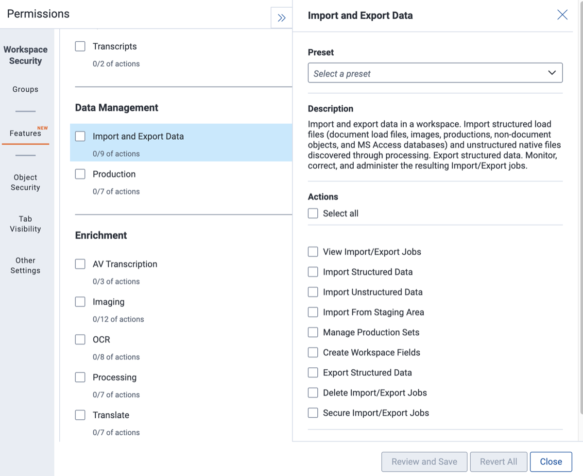Click the Description heading in panel
The height and width of the screenshot is (476, 583).
click(330, 109)
